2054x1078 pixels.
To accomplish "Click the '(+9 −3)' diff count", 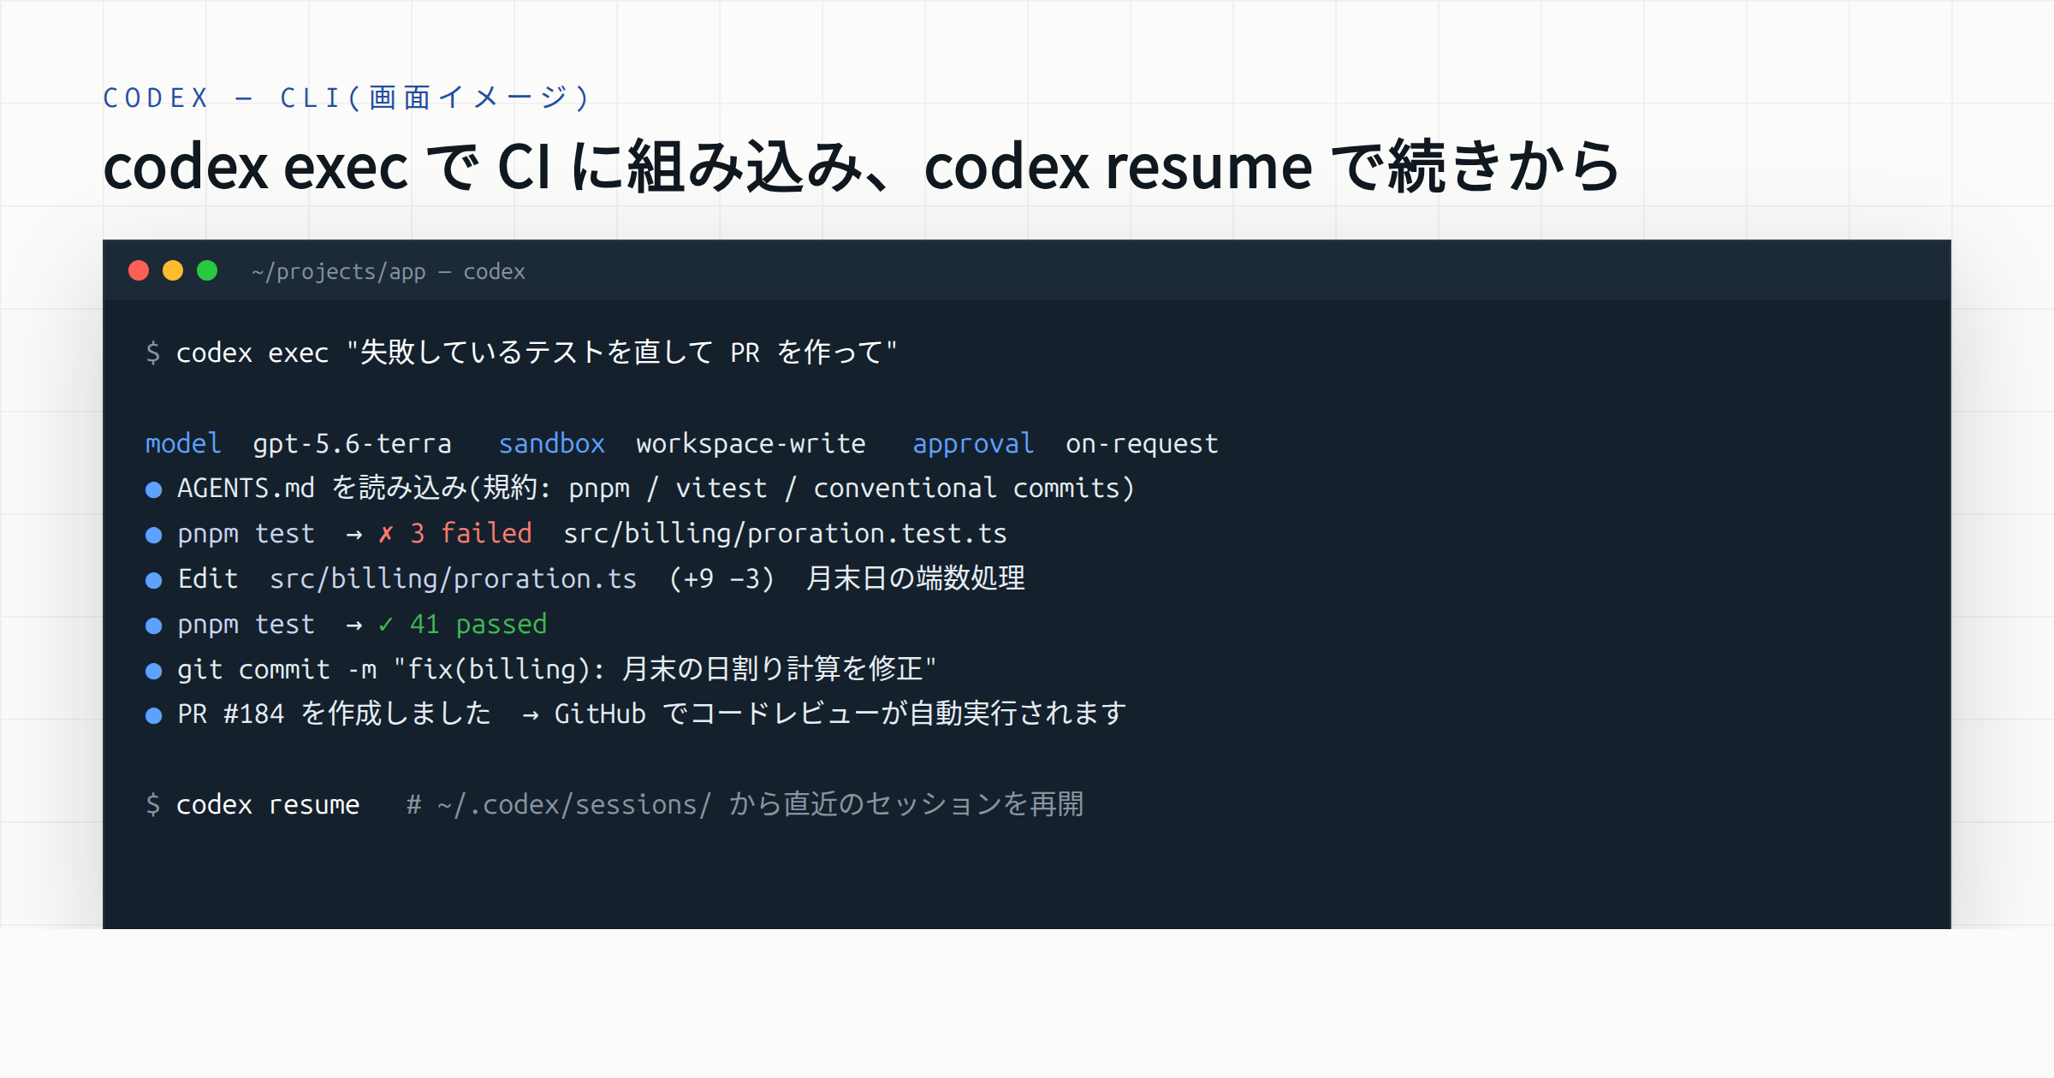I will [721, 579].
